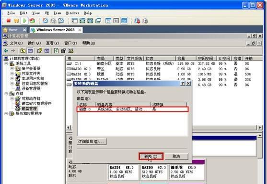Select 磁盘管理 in the tree

29,109
